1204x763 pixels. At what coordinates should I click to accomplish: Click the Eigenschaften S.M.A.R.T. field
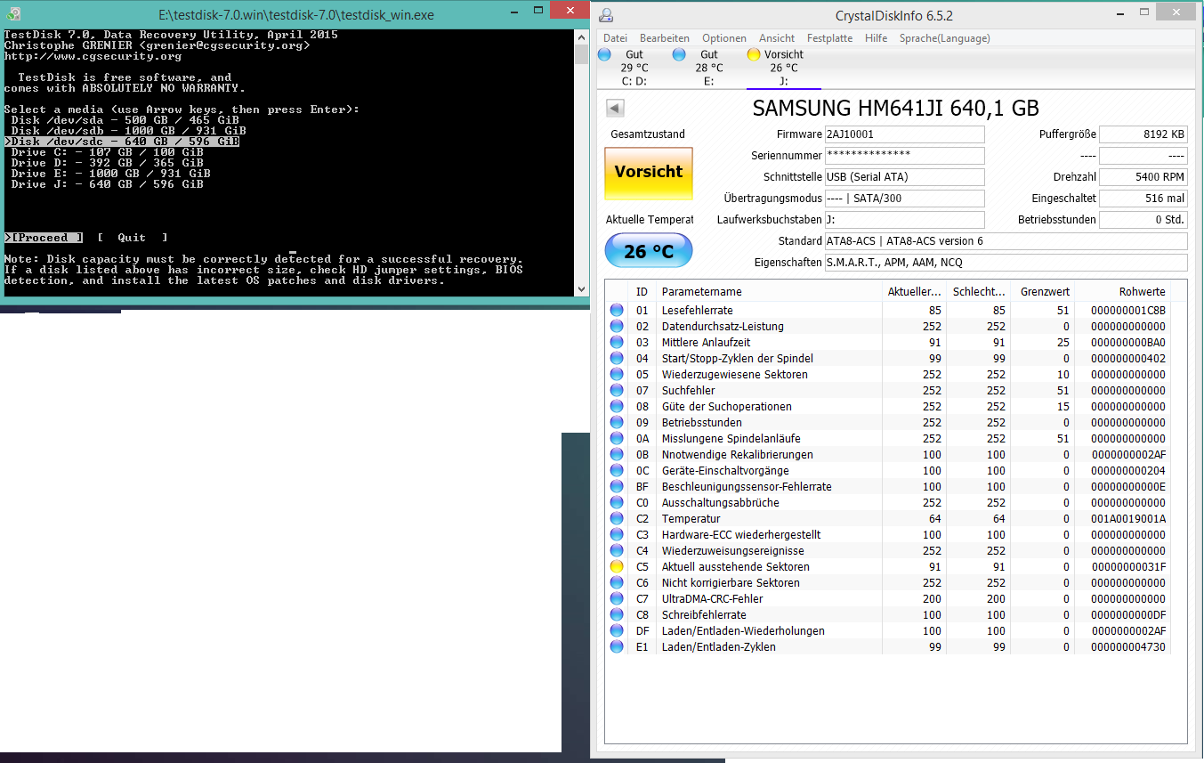click(x=1006, y=263)
